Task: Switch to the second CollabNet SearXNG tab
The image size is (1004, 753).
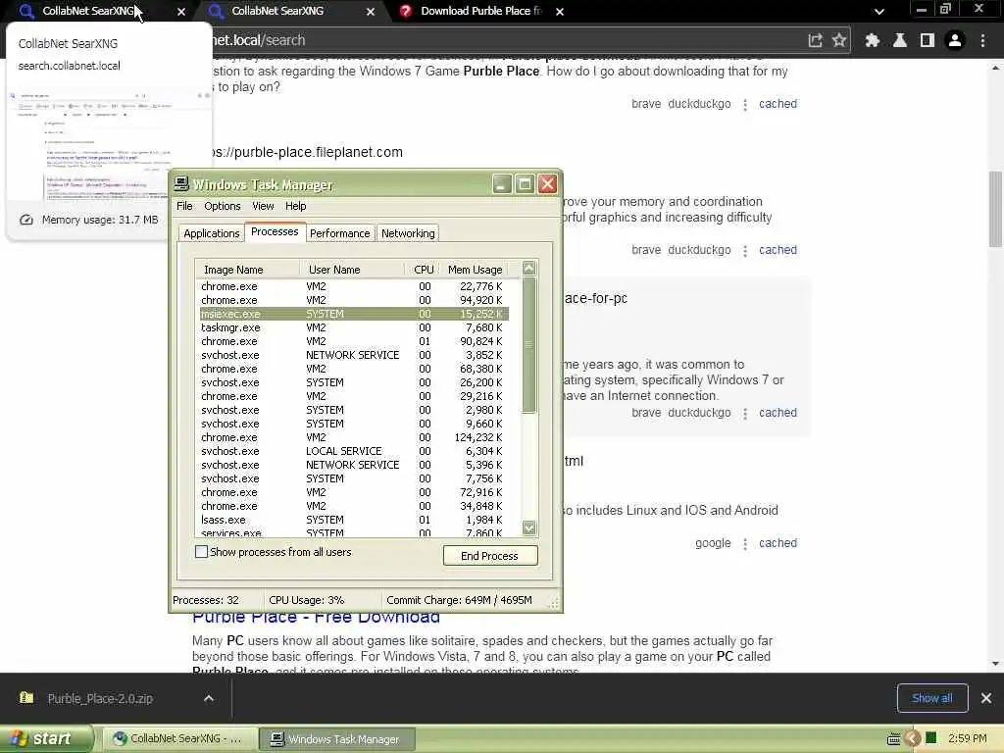Action: [287, 11]
